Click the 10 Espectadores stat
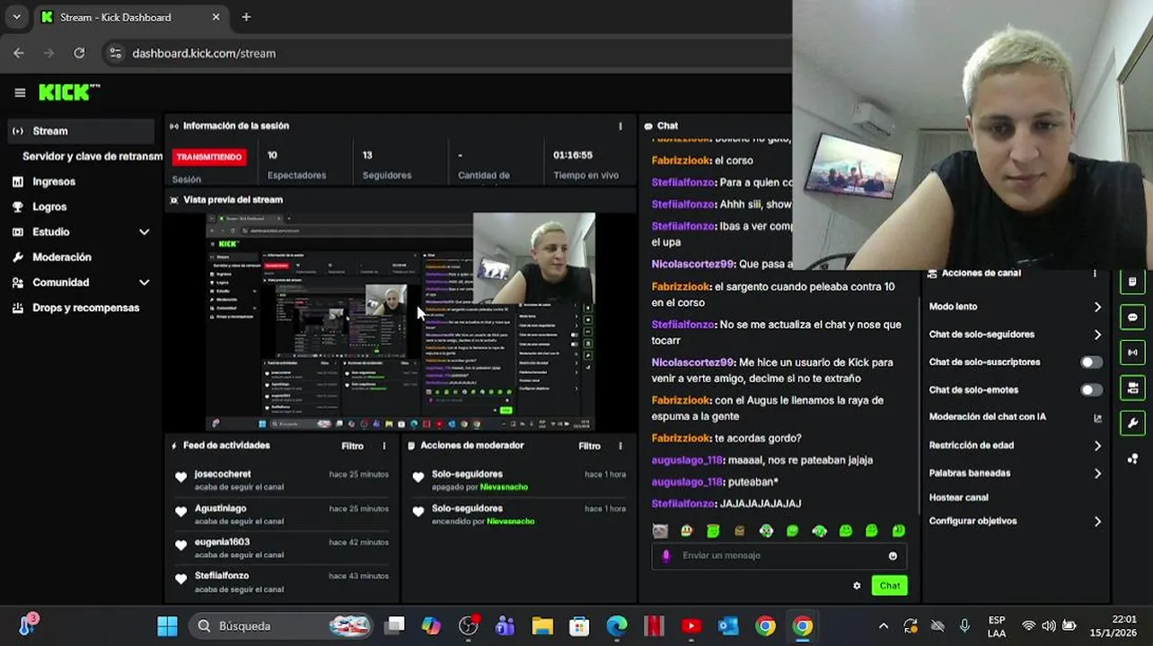 click(x=296, y=165)
